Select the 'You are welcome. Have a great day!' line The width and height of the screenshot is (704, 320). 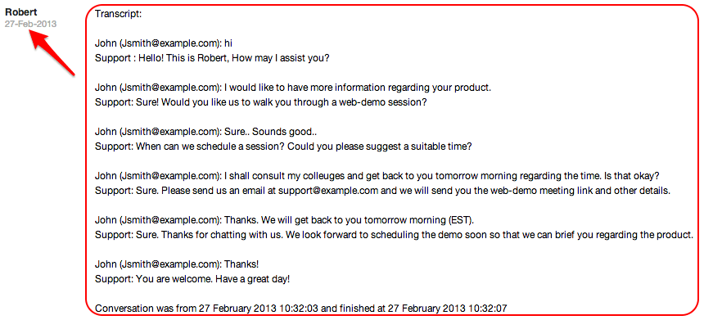coord(192,279)
